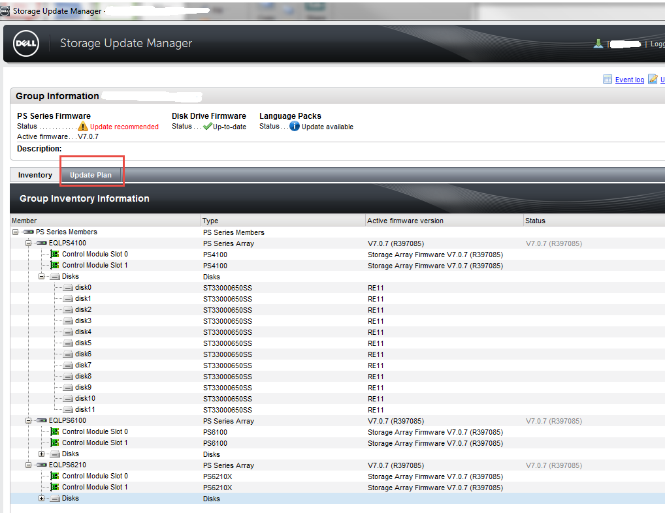Expand the EQLPS6100 Disks node
Viewport: 665px width, 513px height.
point(42,454)
